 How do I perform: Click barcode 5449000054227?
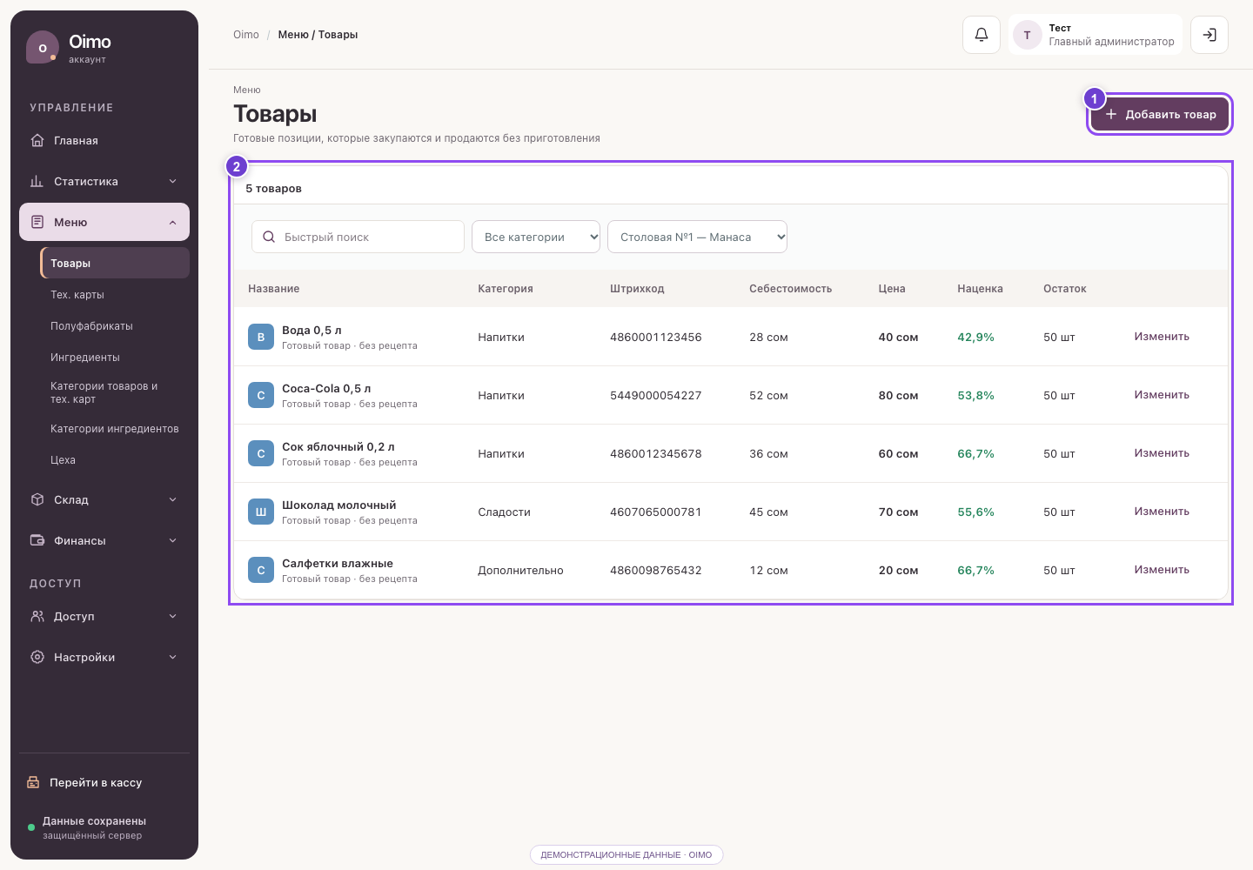coord(656,395)
